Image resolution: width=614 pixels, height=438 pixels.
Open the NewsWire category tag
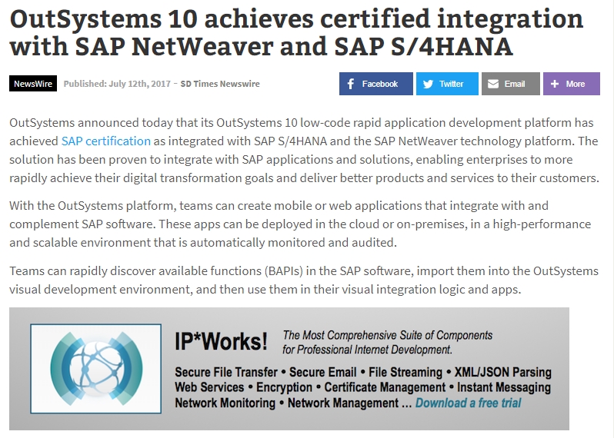click(33, 84)
